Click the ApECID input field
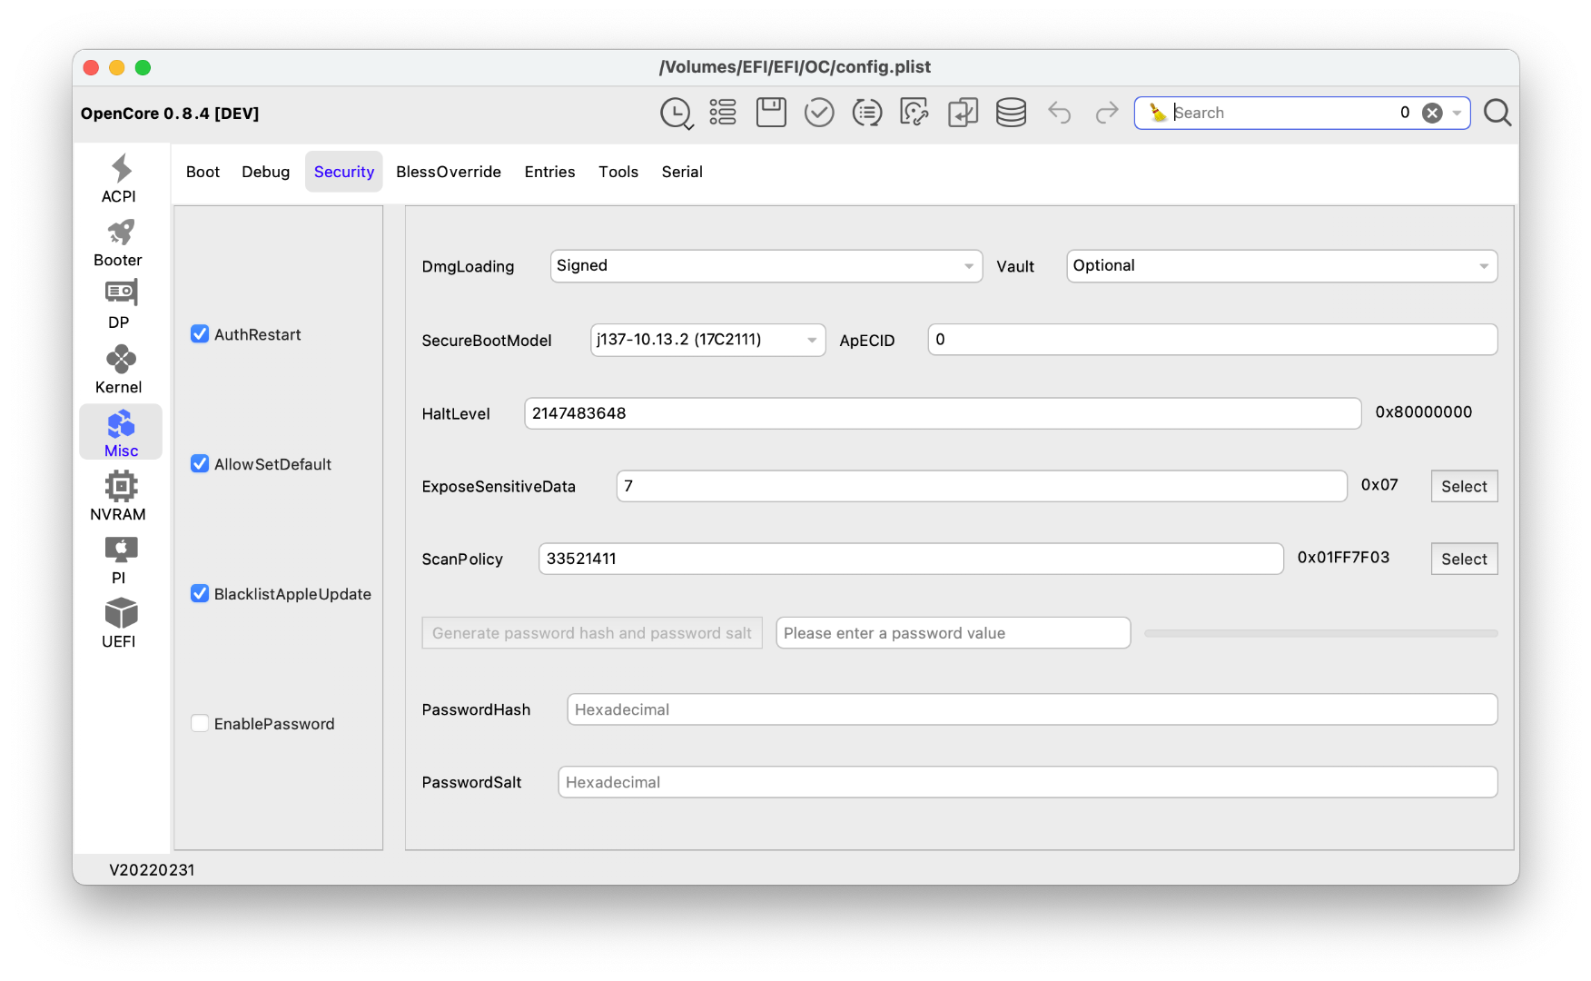This screenshot has height=981, width=1591. 1213,340
